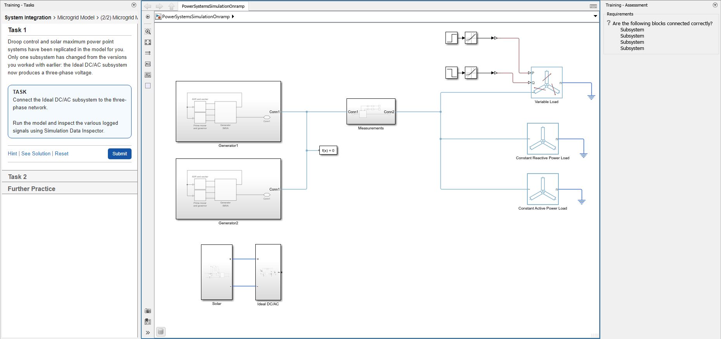The image size is (721, 339).
Task: Expand the breadcrumb bar dropdown arrow
Action: pyautogui.click(x=595, y=16)
